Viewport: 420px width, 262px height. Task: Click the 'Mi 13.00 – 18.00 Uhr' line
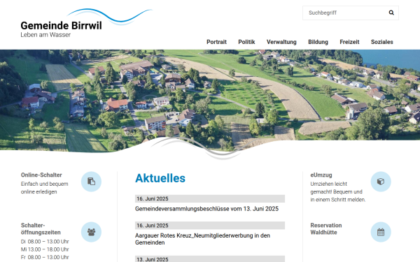tap(45, 249)
